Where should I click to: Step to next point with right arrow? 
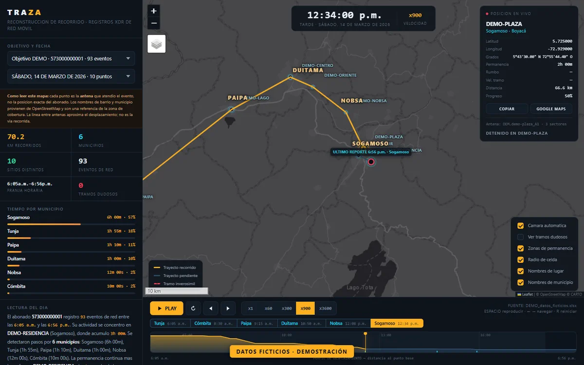click(x=228, y=308)
